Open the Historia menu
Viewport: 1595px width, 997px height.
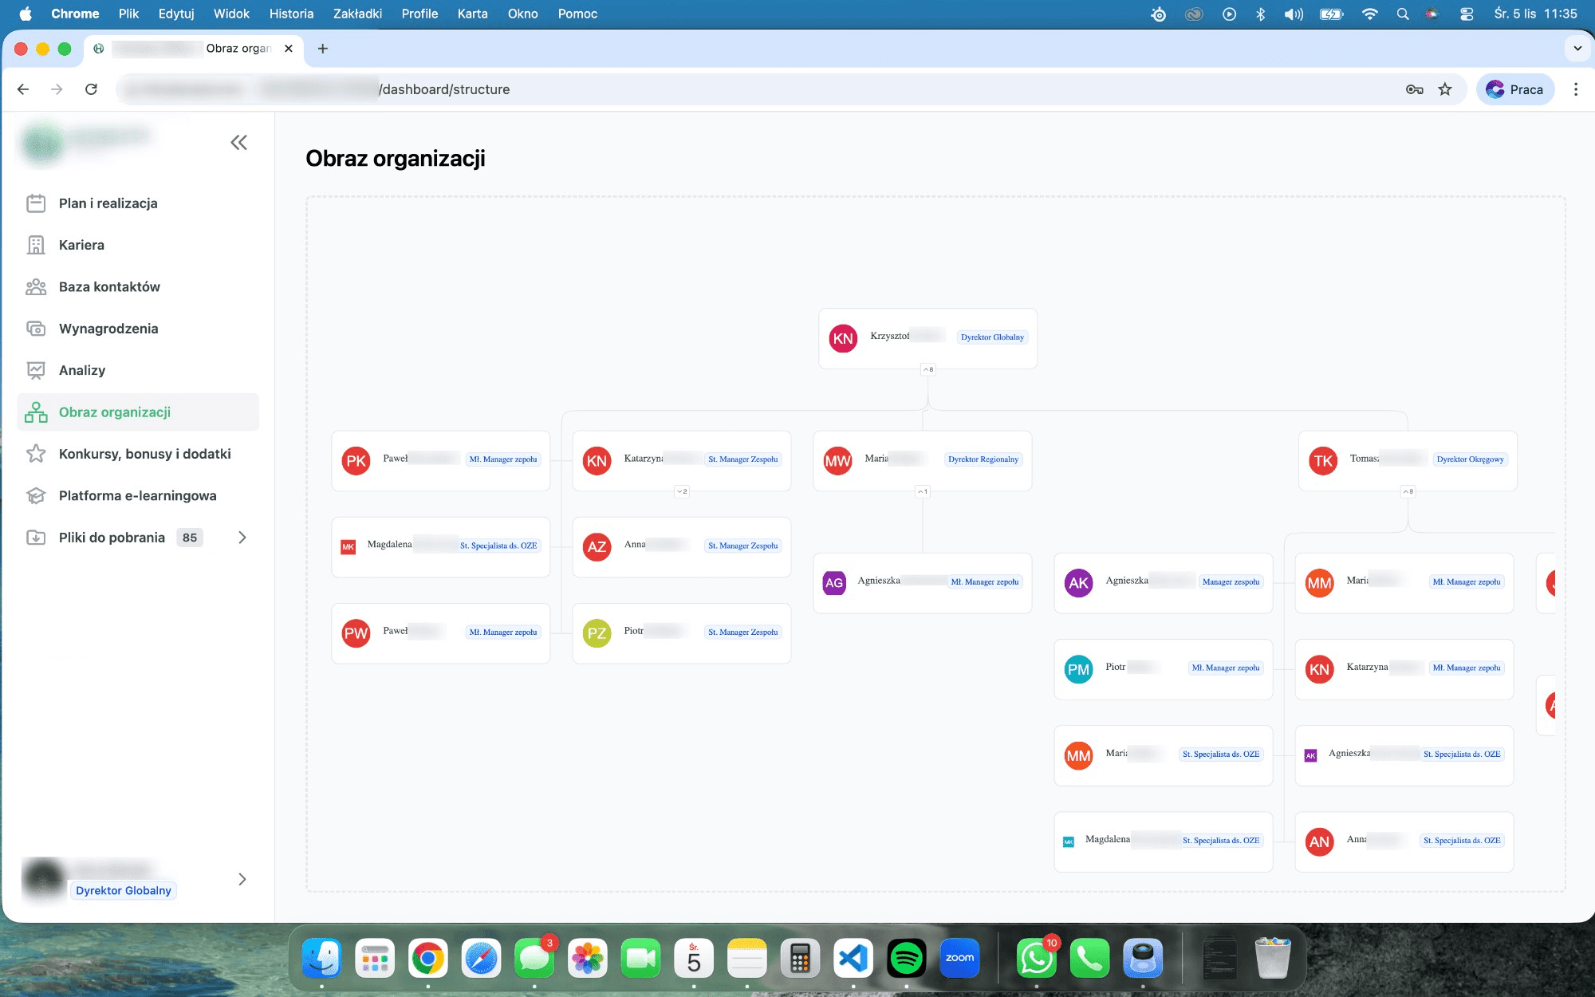pyautogui.click(x=291, y=14)
